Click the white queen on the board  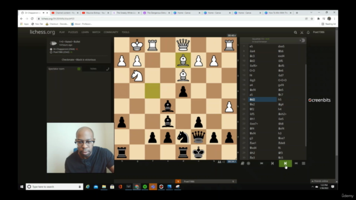point(183,45)
